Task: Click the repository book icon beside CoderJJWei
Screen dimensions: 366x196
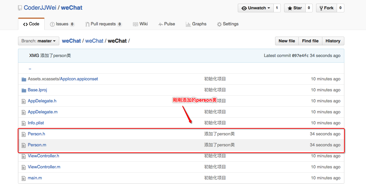Action: 20,8
